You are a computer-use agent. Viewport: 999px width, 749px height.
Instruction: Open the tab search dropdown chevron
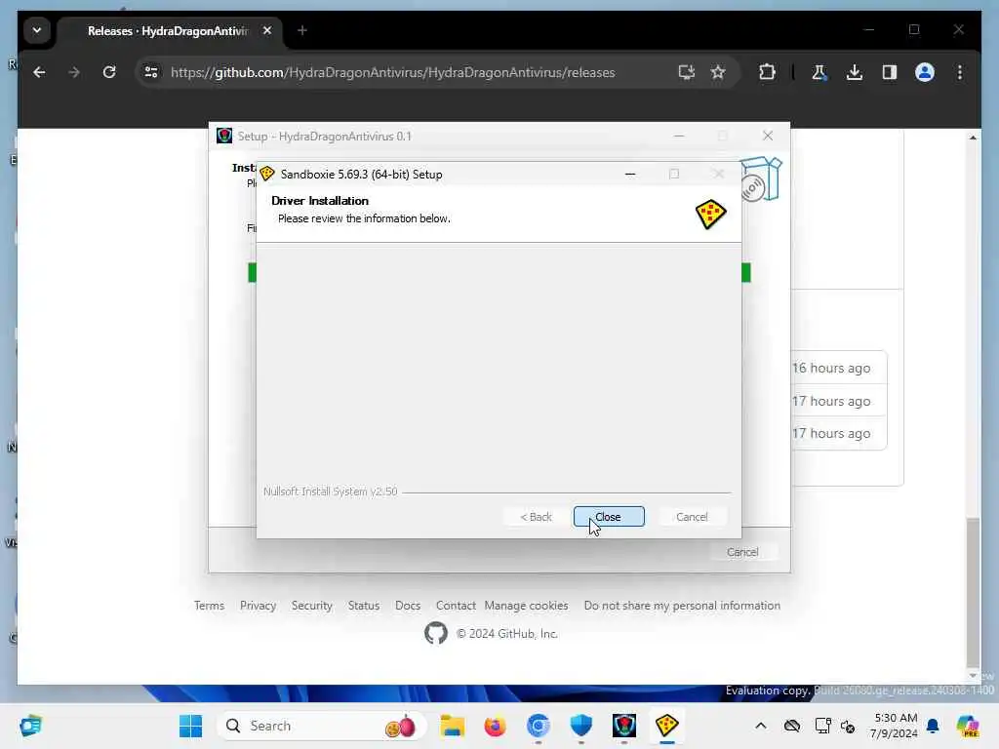click(37, 30)
